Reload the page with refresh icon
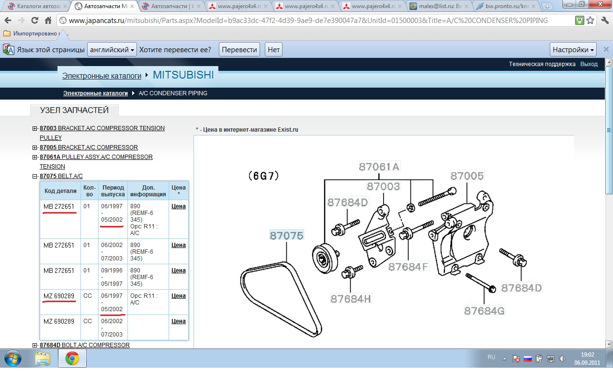 click(34, 21)
